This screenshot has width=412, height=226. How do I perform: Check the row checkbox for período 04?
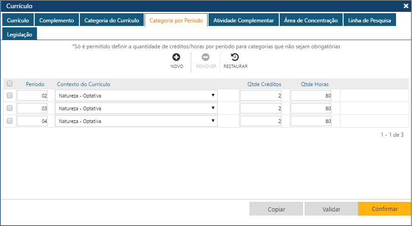[10, 121]
